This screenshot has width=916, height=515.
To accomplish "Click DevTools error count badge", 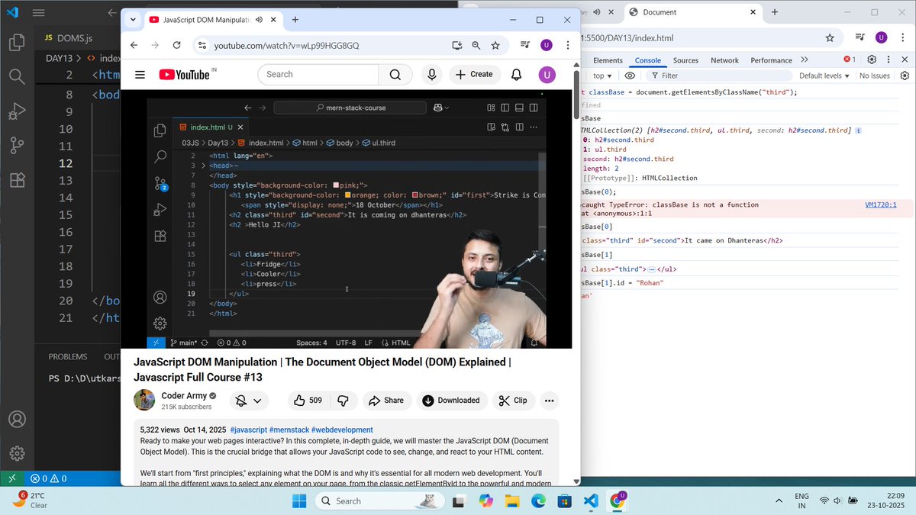I will [850, 60].
